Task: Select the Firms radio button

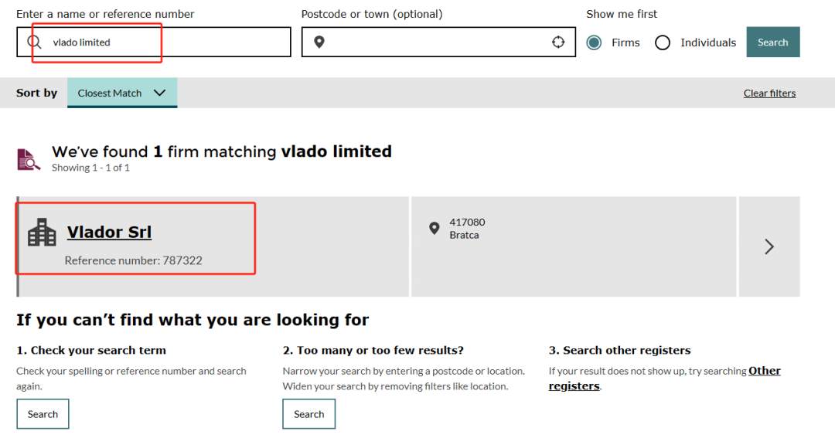Action: tap(594, 42)
